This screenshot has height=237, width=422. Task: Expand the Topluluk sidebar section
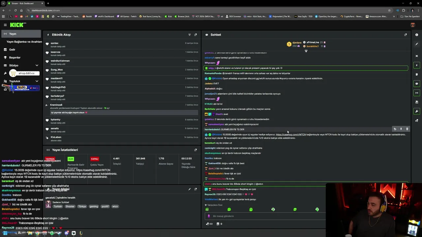tap(21, 81)
